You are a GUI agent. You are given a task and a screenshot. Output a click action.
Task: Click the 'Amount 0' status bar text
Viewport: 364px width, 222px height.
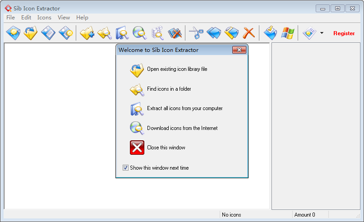pos(304,215)
